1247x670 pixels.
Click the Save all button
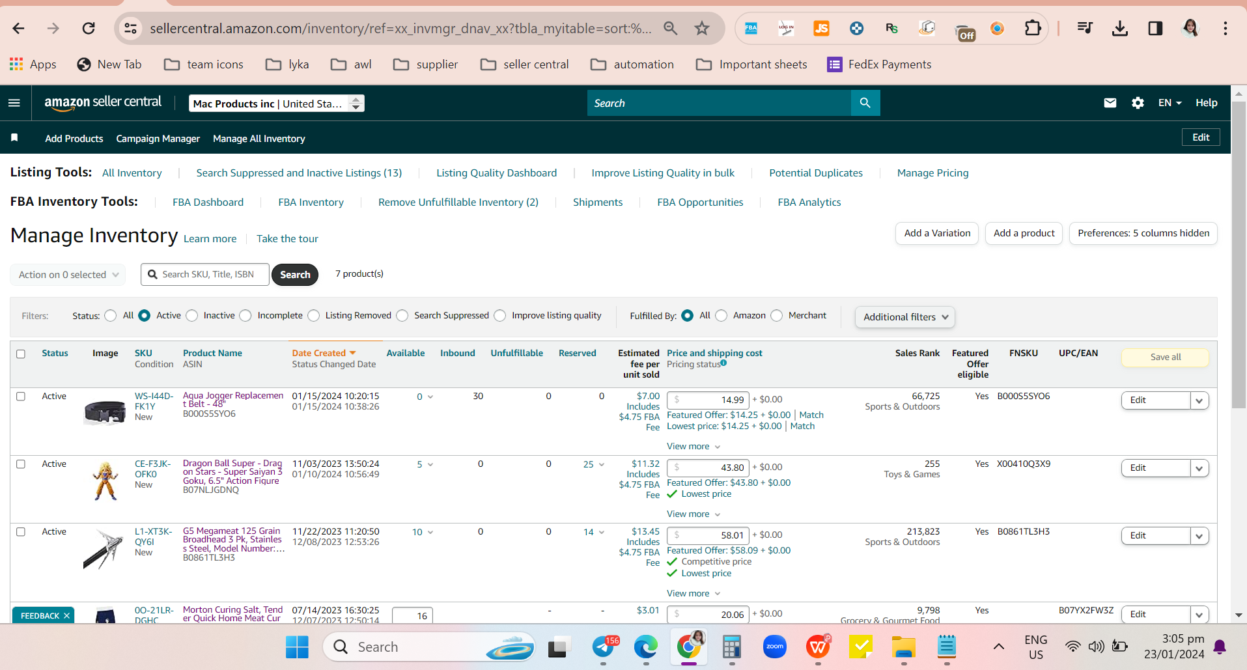[x=1165, y=357]
